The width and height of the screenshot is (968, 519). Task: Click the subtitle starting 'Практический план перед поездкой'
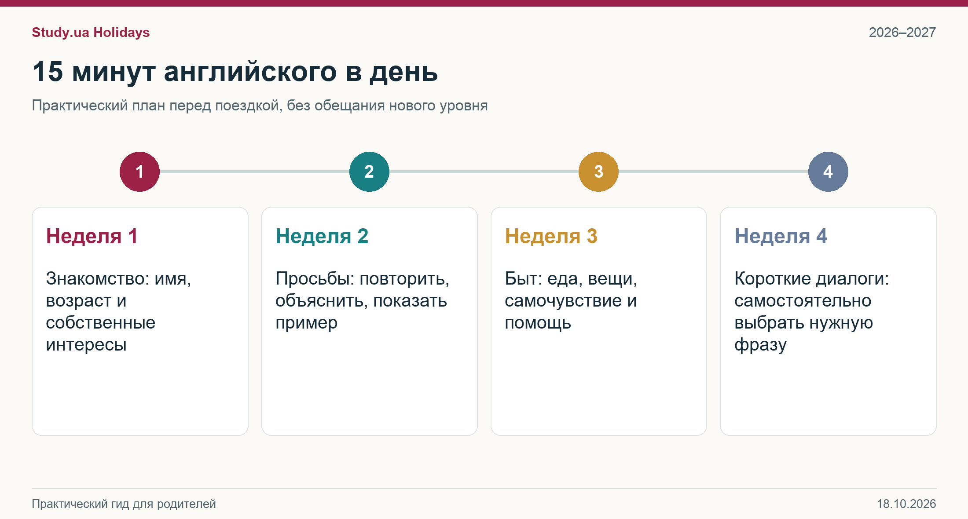click(x=260, y=106)
